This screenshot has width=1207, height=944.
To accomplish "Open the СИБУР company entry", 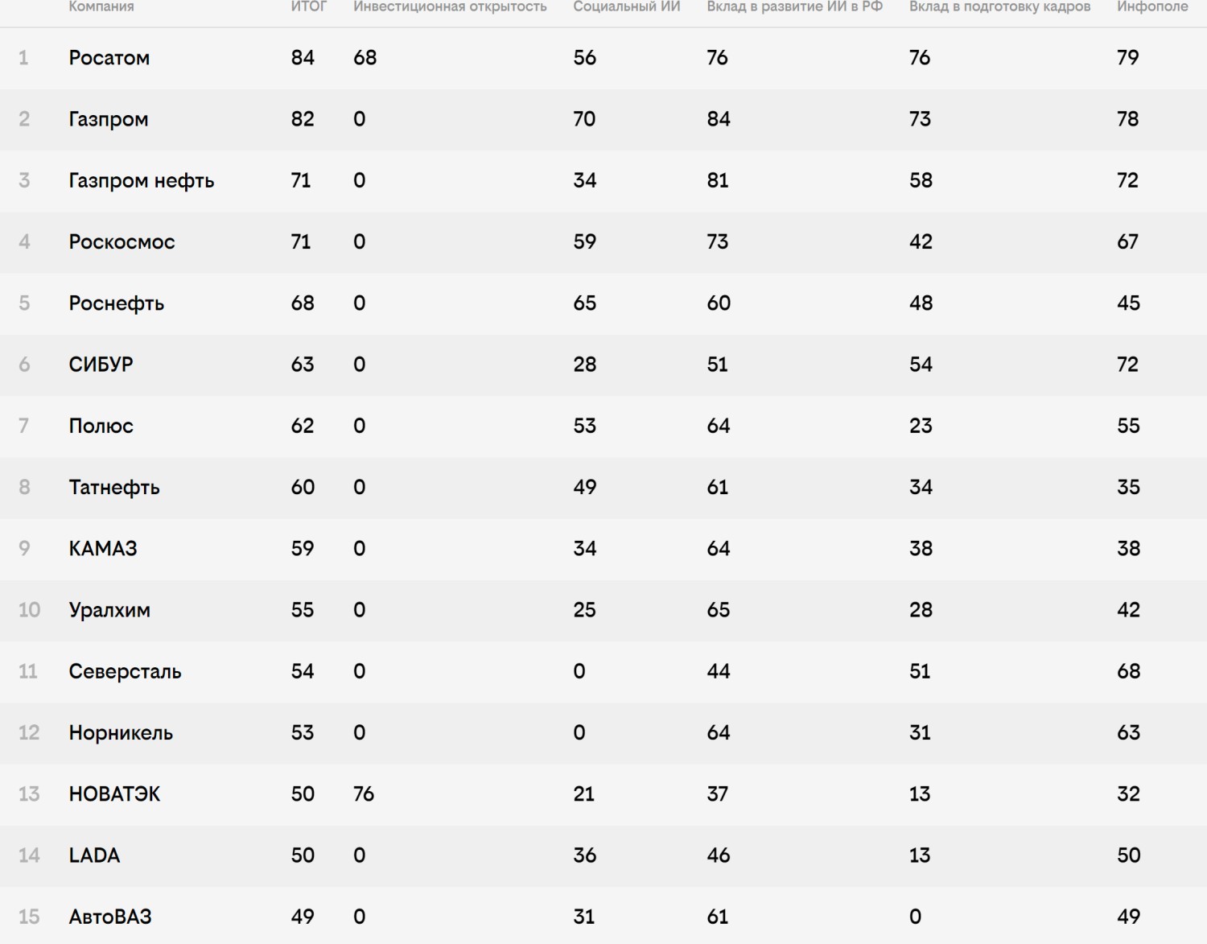I will pyautogui.click(x=101, y=365).
